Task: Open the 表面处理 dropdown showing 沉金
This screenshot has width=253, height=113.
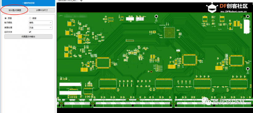Action: coord(41,28)
